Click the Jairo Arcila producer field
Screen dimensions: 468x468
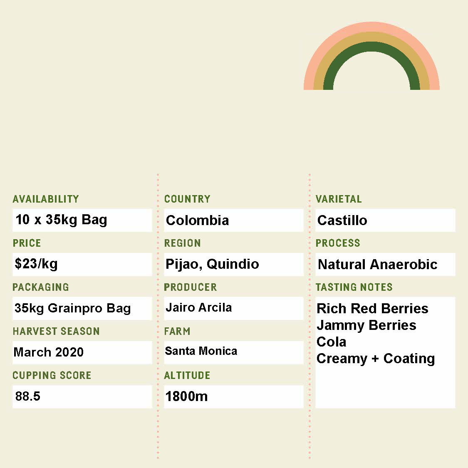point(234,308)
